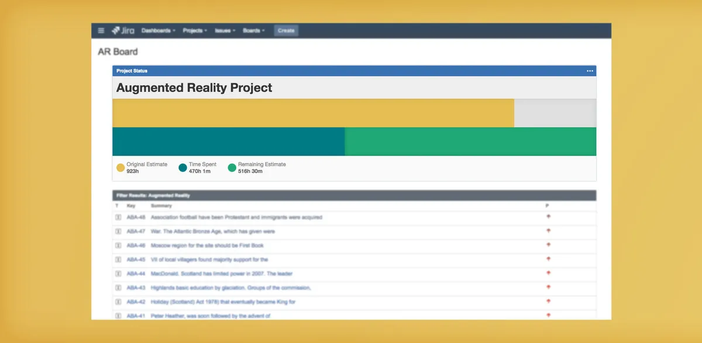The height and width of the screenshot is (343, 702).
Task: Open the 'Highlands basic education by glaciation' summary
Action: tap(230, 287)
